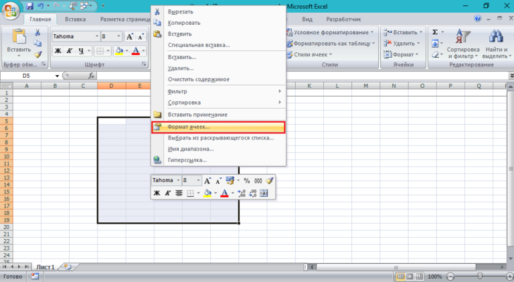
Task: Save the workbook from quick access toolbar
Action: click(x=30, y=6)
